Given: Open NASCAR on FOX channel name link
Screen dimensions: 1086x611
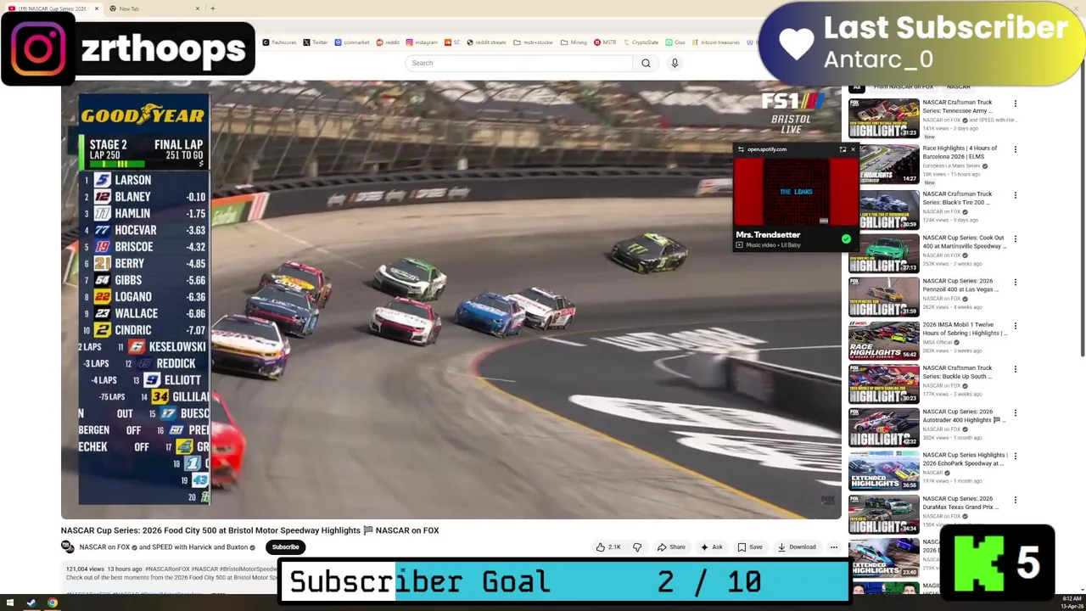Looking at the screenshot, I should 104,547.
